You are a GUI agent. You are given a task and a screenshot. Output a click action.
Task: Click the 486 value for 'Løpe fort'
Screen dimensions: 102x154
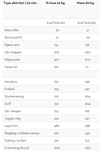[x=57, y=126]
